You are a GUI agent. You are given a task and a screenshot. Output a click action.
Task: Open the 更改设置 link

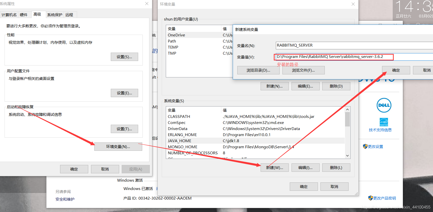point(375,147)
